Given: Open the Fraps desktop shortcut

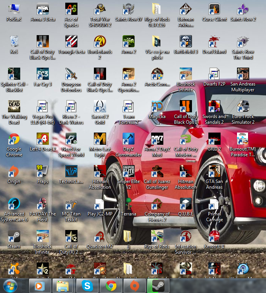Looking at the screenshot, I should coord(43,172).
